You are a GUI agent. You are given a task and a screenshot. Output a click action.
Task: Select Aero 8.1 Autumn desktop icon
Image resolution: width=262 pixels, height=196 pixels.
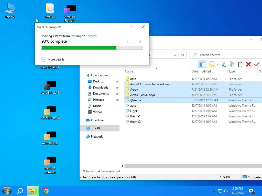pos(50,165)
